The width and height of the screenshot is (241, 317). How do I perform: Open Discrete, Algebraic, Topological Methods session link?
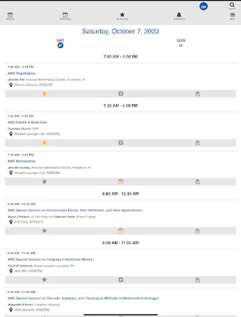click(x=83, y=298)
